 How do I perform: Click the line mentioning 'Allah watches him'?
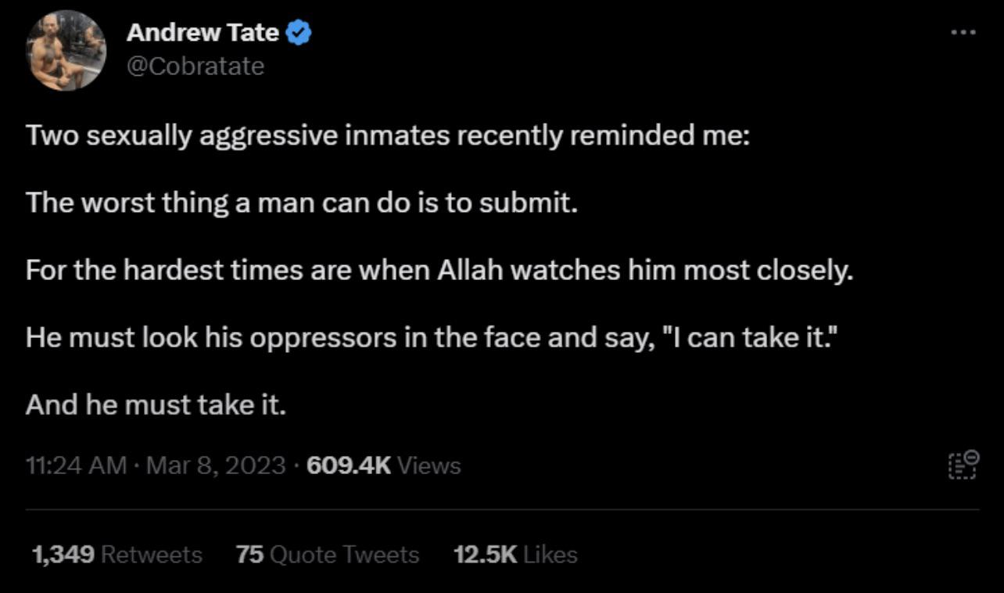tap(439, 271)
